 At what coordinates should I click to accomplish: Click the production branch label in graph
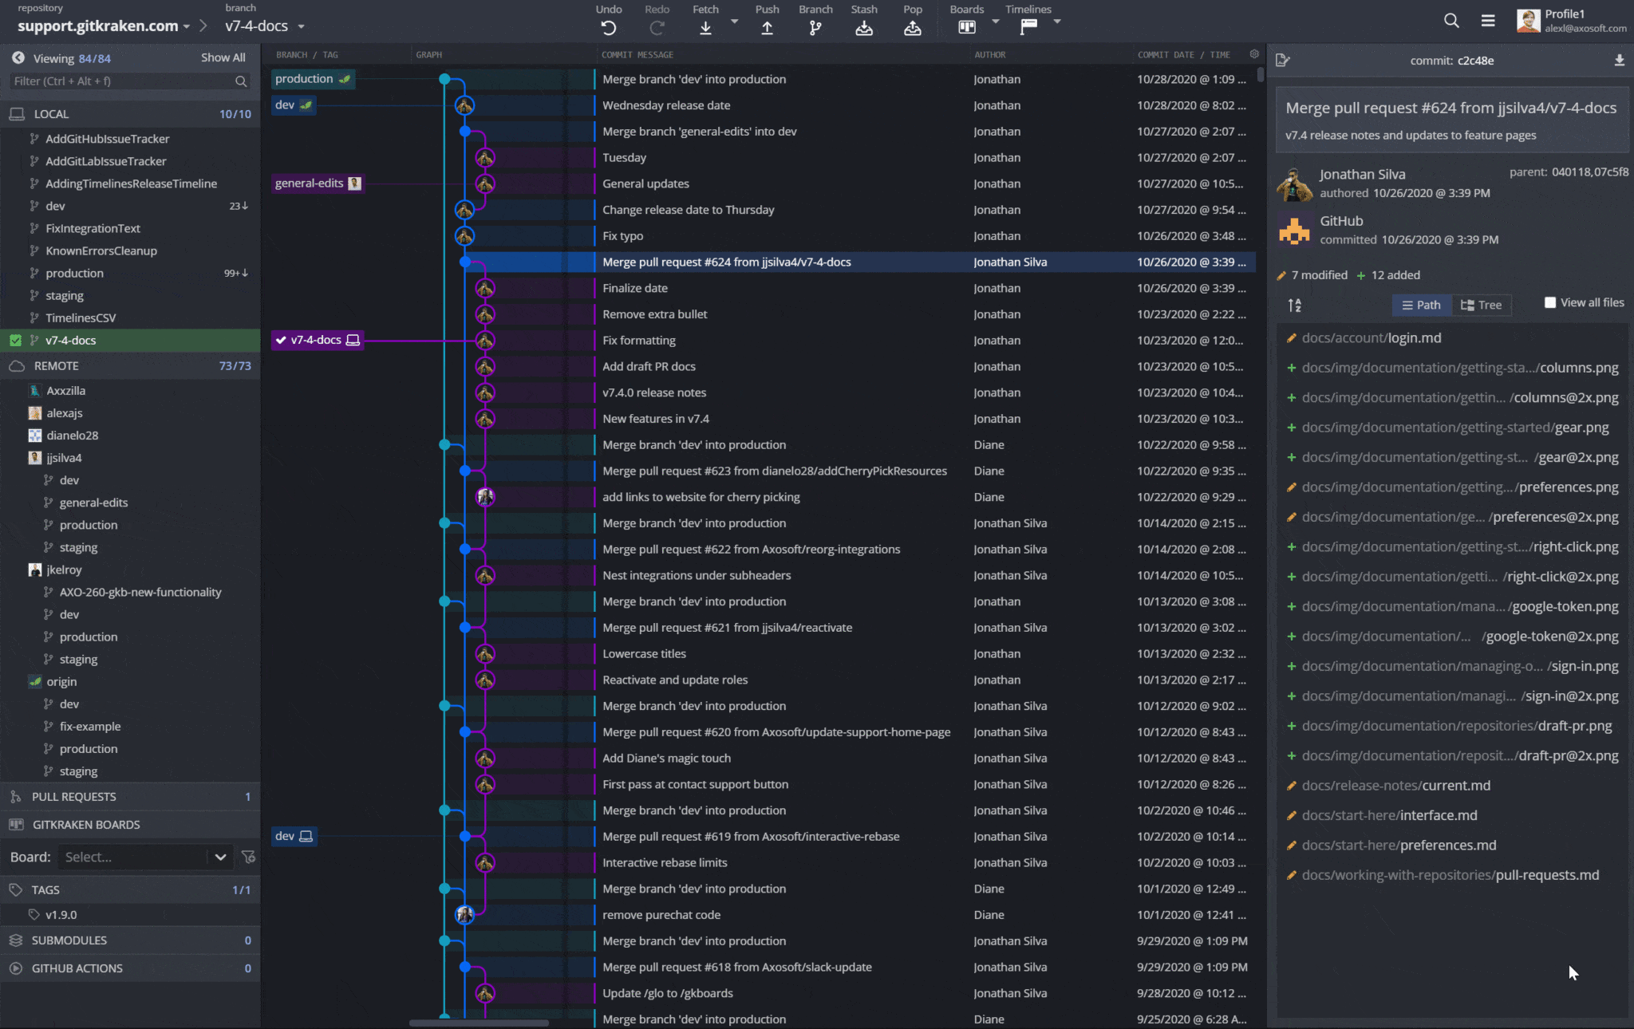[x=312, y=79]
